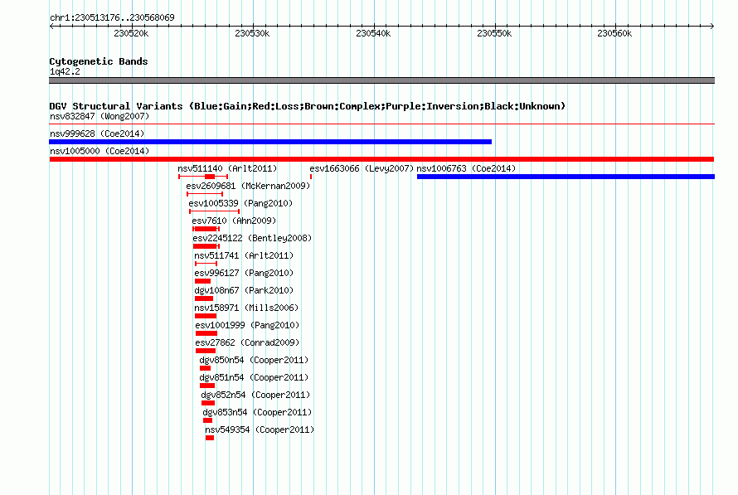The image size is (738, 495).
Task: Open the nsv549354 (Cooper2011) label
Action: (x=260, y=429)
